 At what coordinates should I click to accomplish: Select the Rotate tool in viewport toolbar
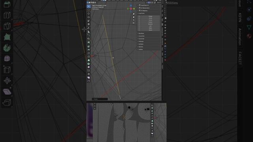click(89, 17)
